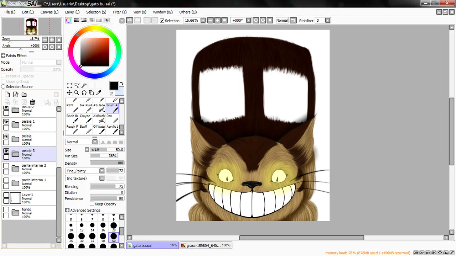Show the parte interna 2 layer
This screenshot has width=456, height=256.
(6, 166)
